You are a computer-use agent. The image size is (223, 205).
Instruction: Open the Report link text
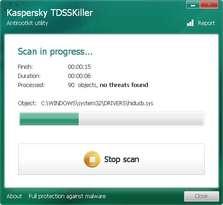(x=206, y=23)
